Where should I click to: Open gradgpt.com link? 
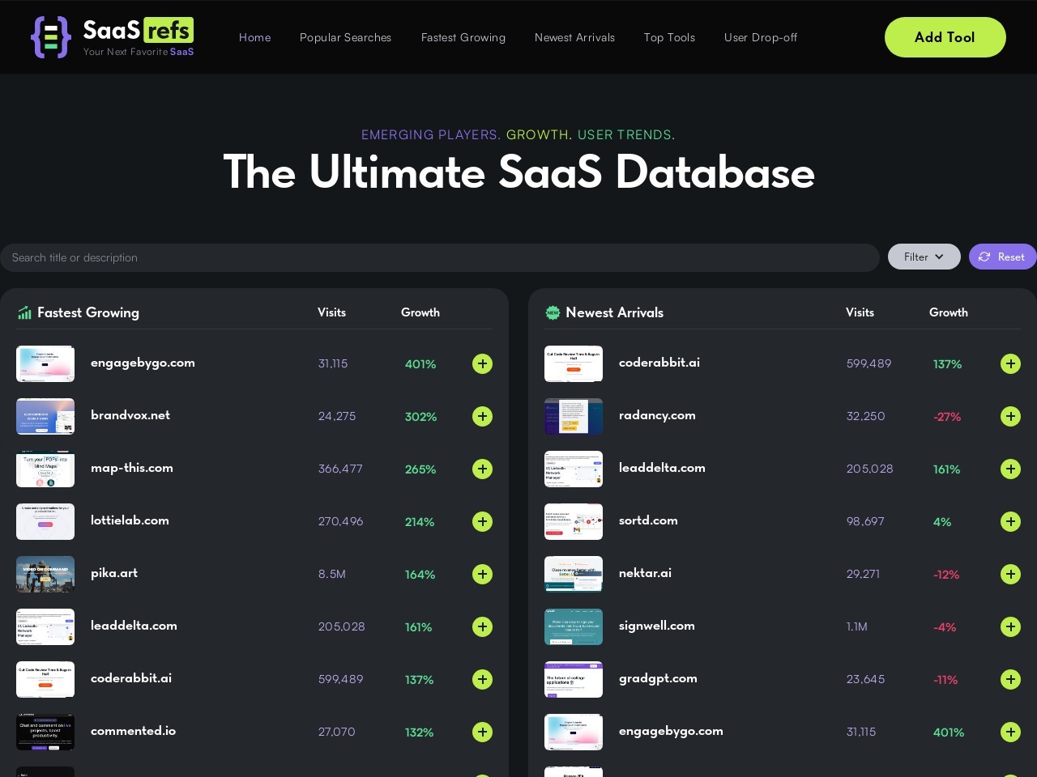658,678
